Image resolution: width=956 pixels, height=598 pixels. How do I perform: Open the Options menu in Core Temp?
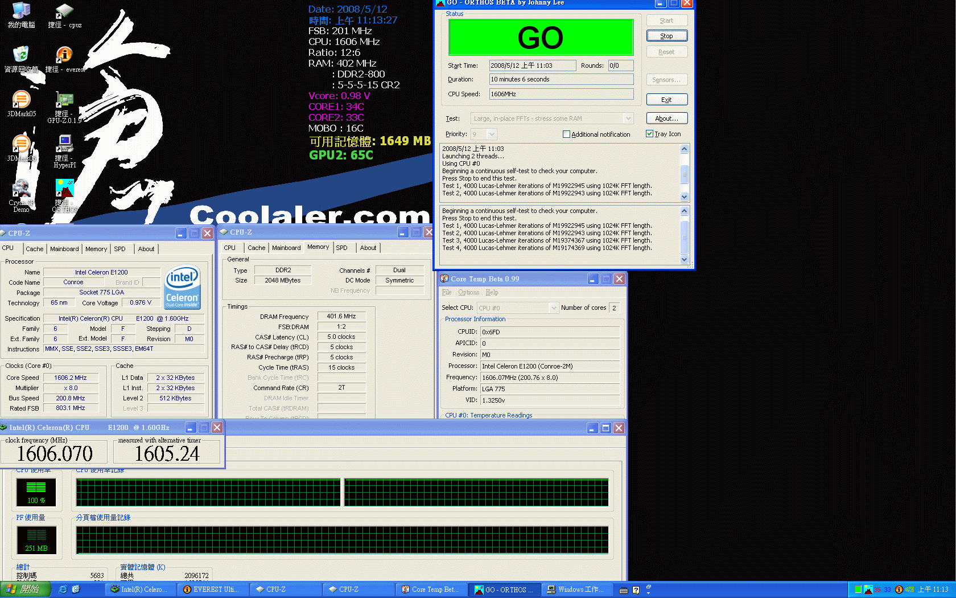[x=468, y=292]
